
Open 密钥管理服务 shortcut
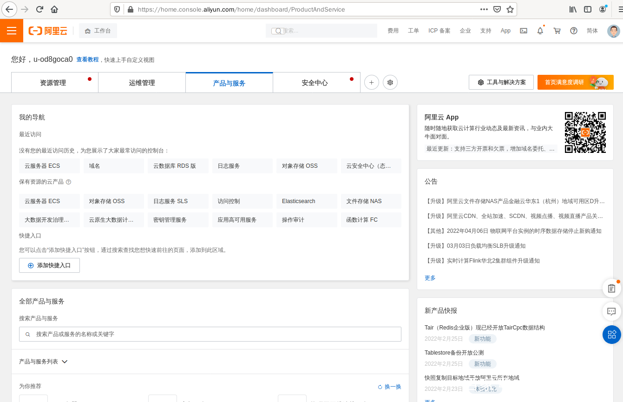[178, 220]
